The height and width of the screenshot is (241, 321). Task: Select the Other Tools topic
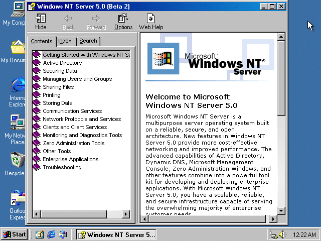click(x=57, y=151)
